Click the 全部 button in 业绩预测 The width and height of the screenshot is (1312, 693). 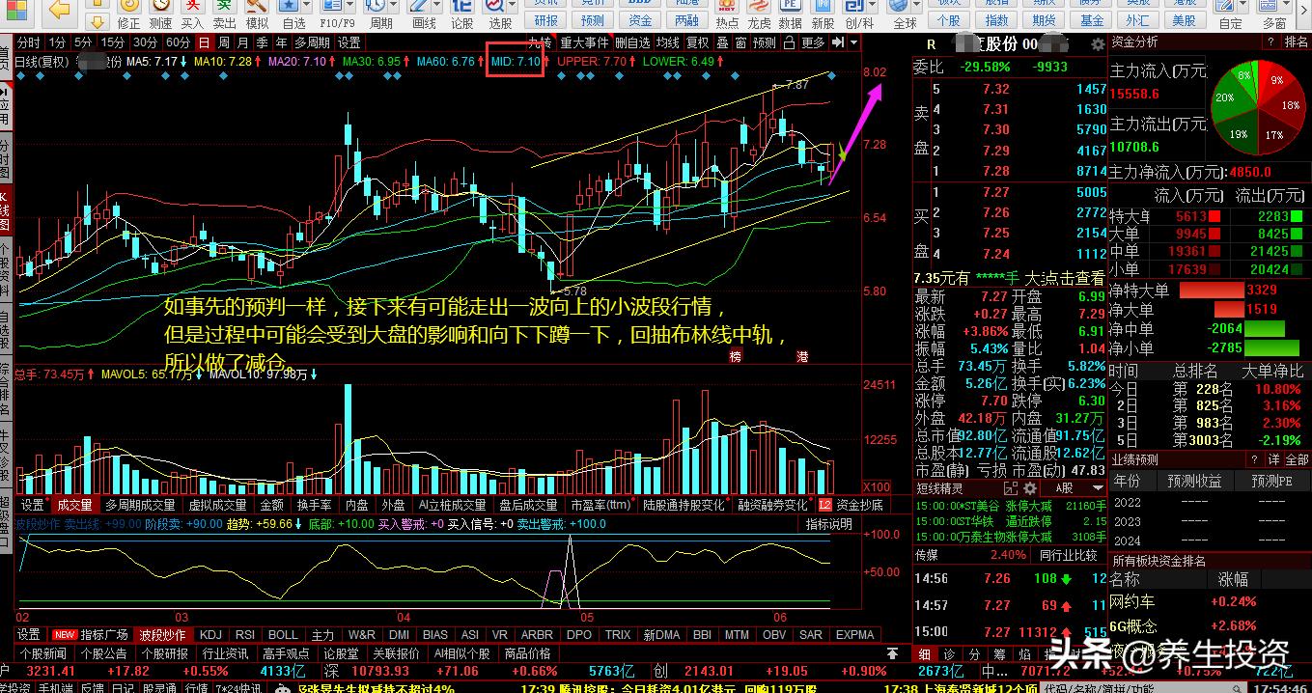(x=1297, y=459)
